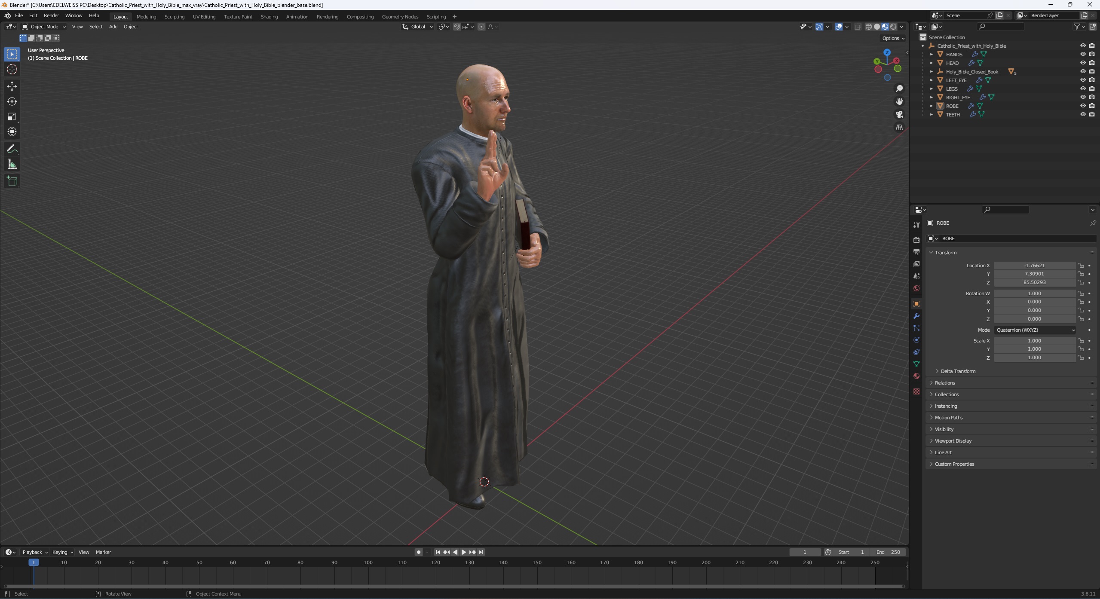The image size is (1100, 599).
Task: Select the Measure tool
Action: (12, 164)
